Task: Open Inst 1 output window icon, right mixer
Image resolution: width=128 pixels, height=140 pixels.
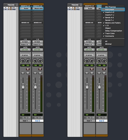Action: point(89,118)
